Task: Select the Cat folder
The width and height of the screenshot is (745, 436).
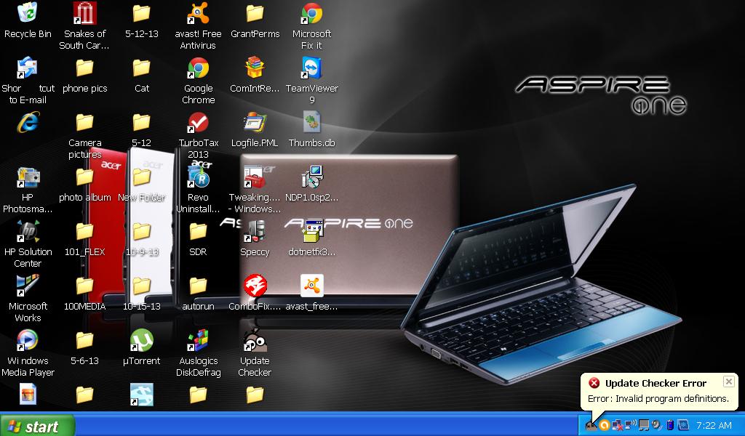Action: (142, 68)
